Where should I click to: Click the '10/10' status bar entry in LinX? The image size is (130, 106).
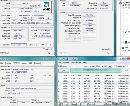[61, 104]
